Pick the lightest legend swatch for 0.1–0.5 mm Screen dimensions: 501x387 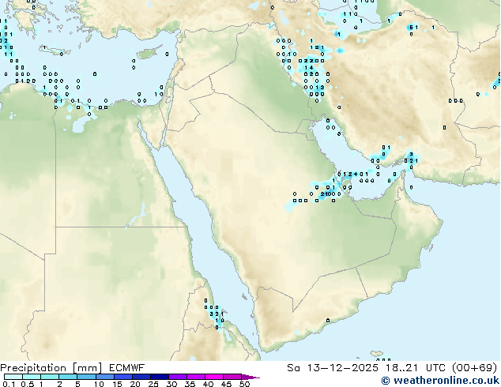point(13,377)
